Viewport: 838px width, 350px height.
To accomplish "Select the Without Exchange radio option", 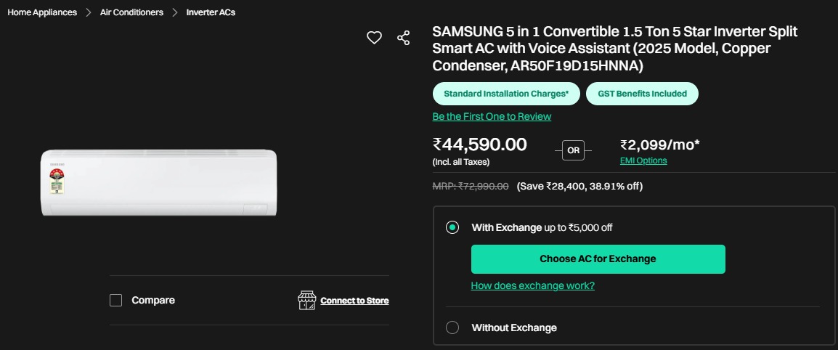I will point(452,327).
